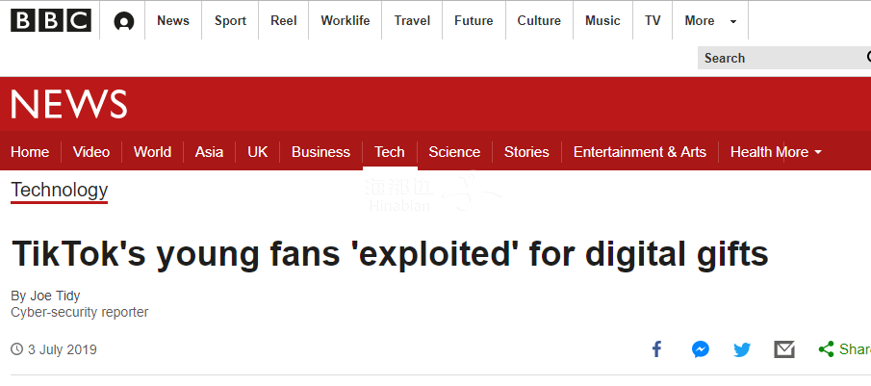Click the Technology section link
Image resolution: width=871 pixels, height=386 pixels.
click(59, 190)
